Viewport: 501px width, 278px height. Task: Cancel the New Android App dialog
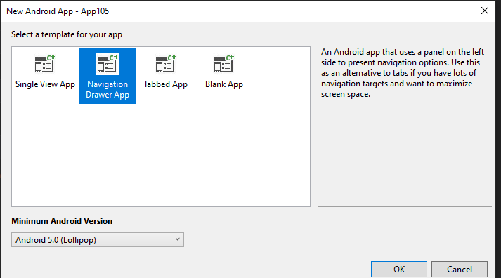pos(459,270)
